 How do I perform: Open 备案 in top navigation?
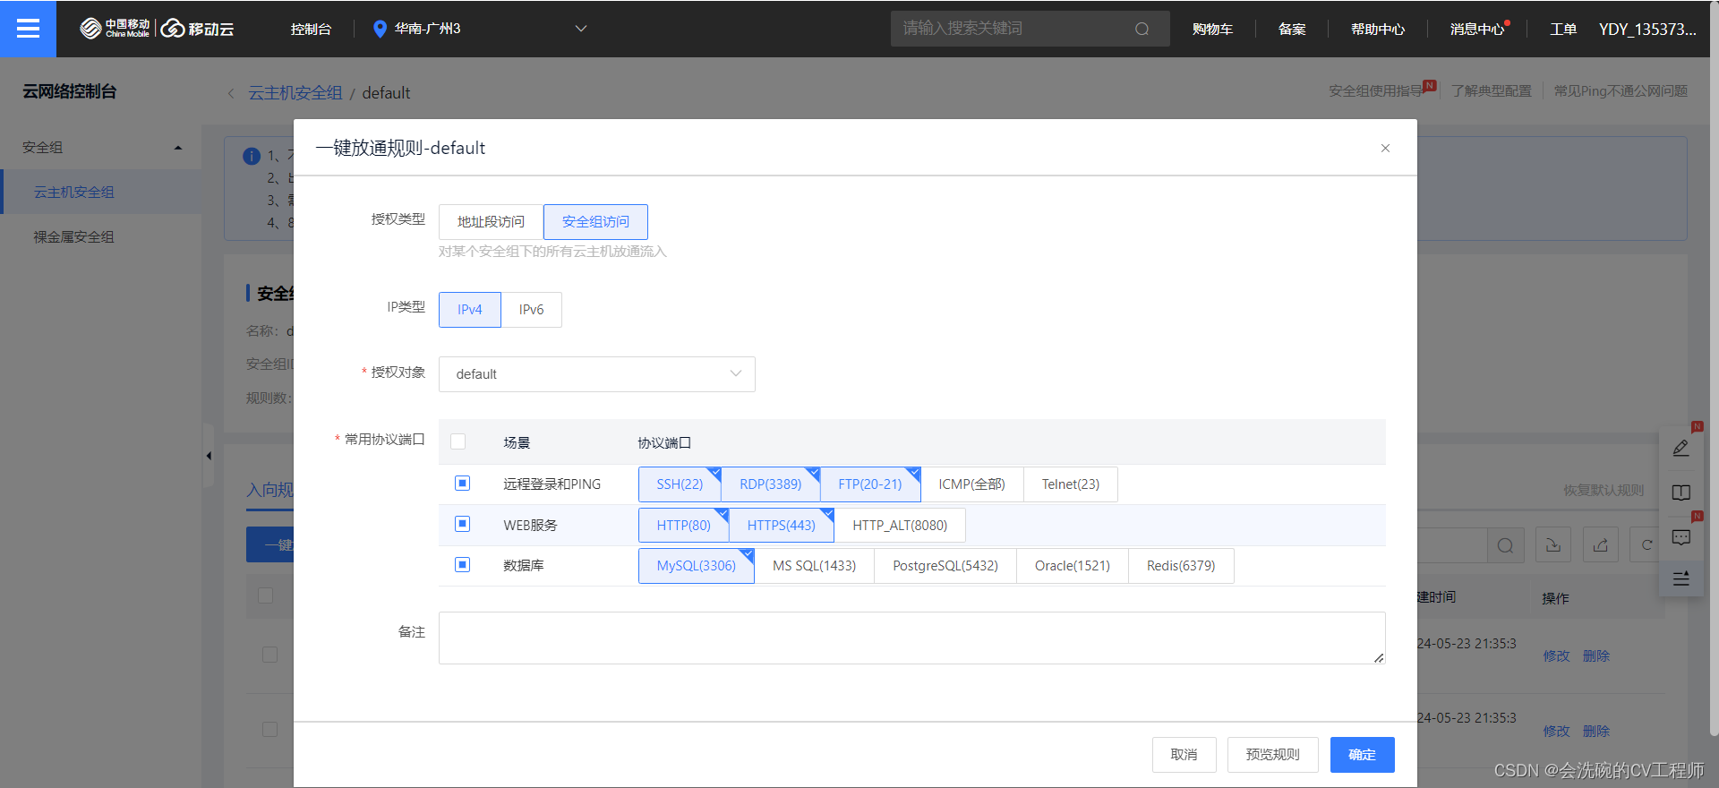coord(1292,29)
